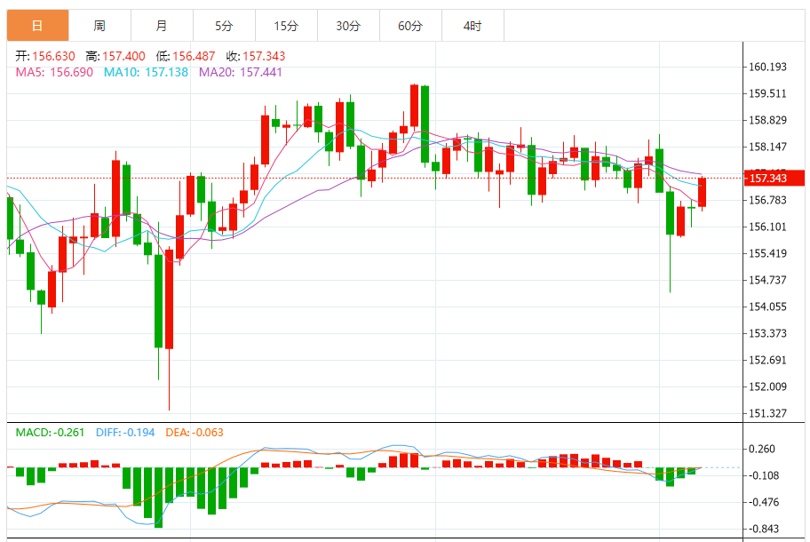810x542 pixels.
Task: Click the deepest green MACD histogram bar
Action: pos(159,498)
